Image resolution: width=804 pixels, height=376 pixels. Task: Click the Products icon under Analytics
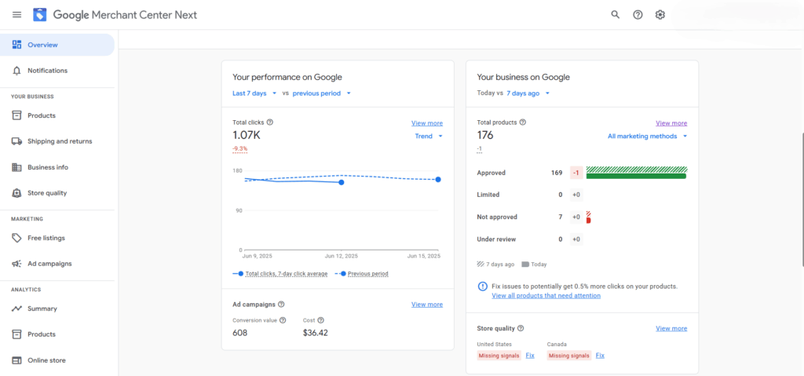(17, 334)
